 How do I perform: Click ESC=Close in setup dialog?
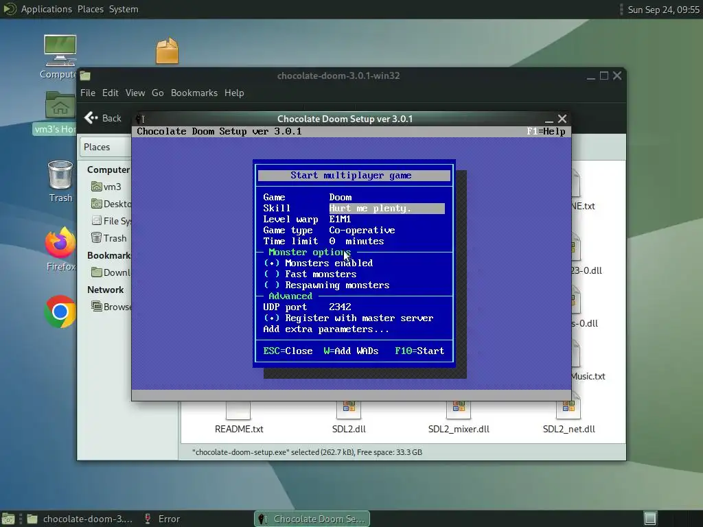click(288, 351)
